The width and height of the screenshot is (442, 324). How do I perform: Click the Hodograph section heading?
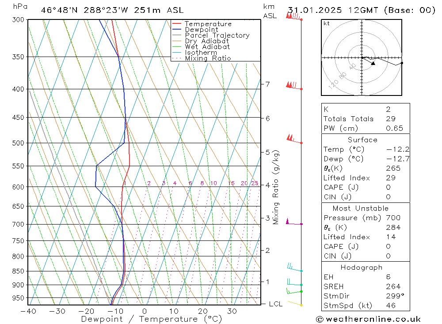362,267
